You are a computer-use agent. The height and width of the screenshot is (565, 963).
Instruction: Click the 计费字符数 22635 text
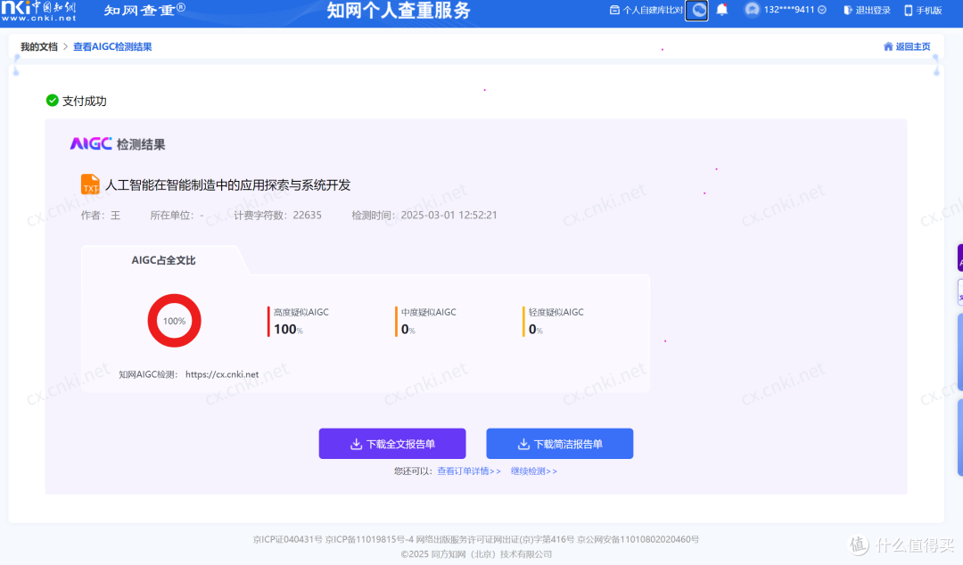click(x=277, y=215)
